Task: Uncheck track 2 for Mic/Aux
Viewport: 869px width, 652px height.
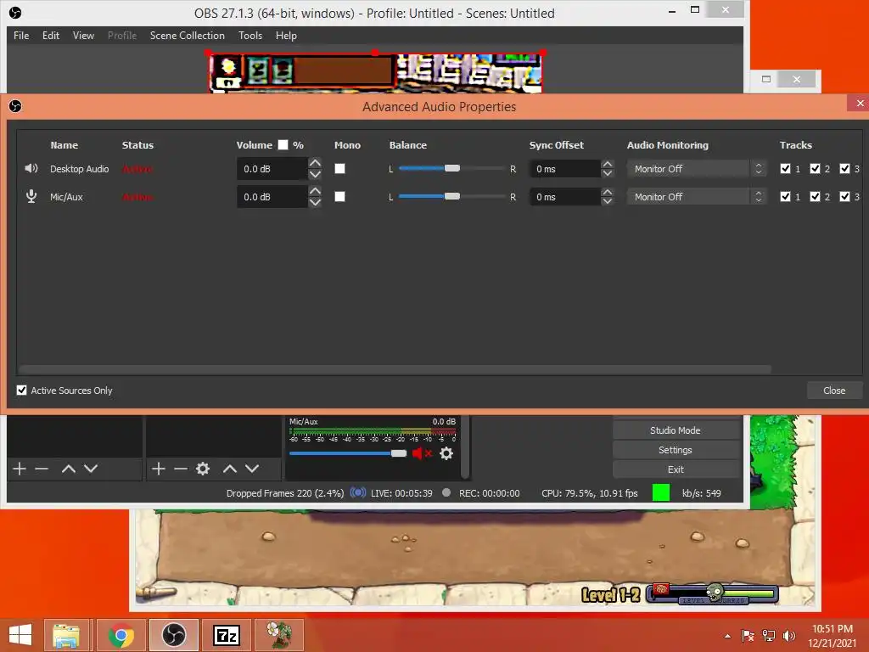Action: tap(815, 196)
